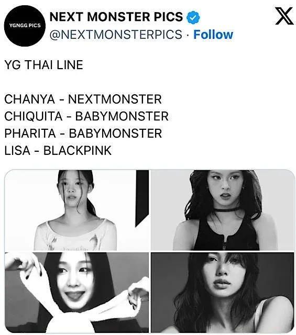Click the word NEXTMONSTER in the post body
This screenshot has height=335, width=296.
coord(115,99)
